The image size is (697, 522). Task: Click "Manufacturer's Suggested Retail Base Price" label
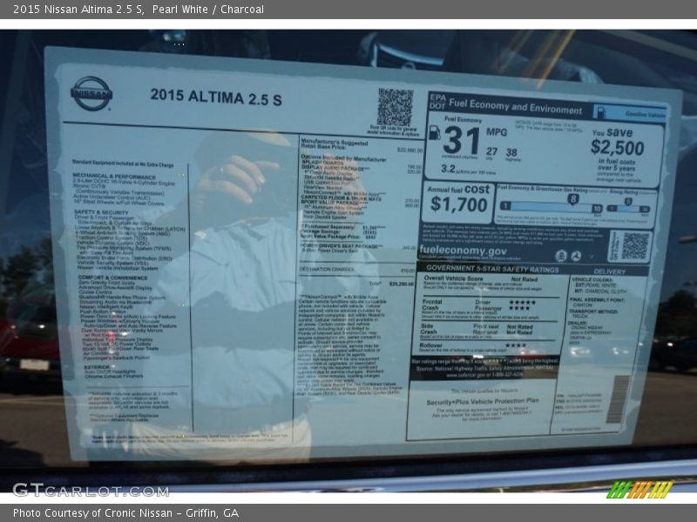335,144
